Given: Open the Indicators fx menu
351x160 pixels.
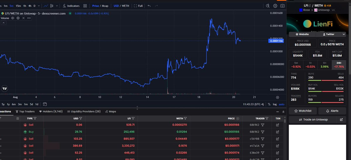Looking at the screenshot, I should (x=71, y=6).
